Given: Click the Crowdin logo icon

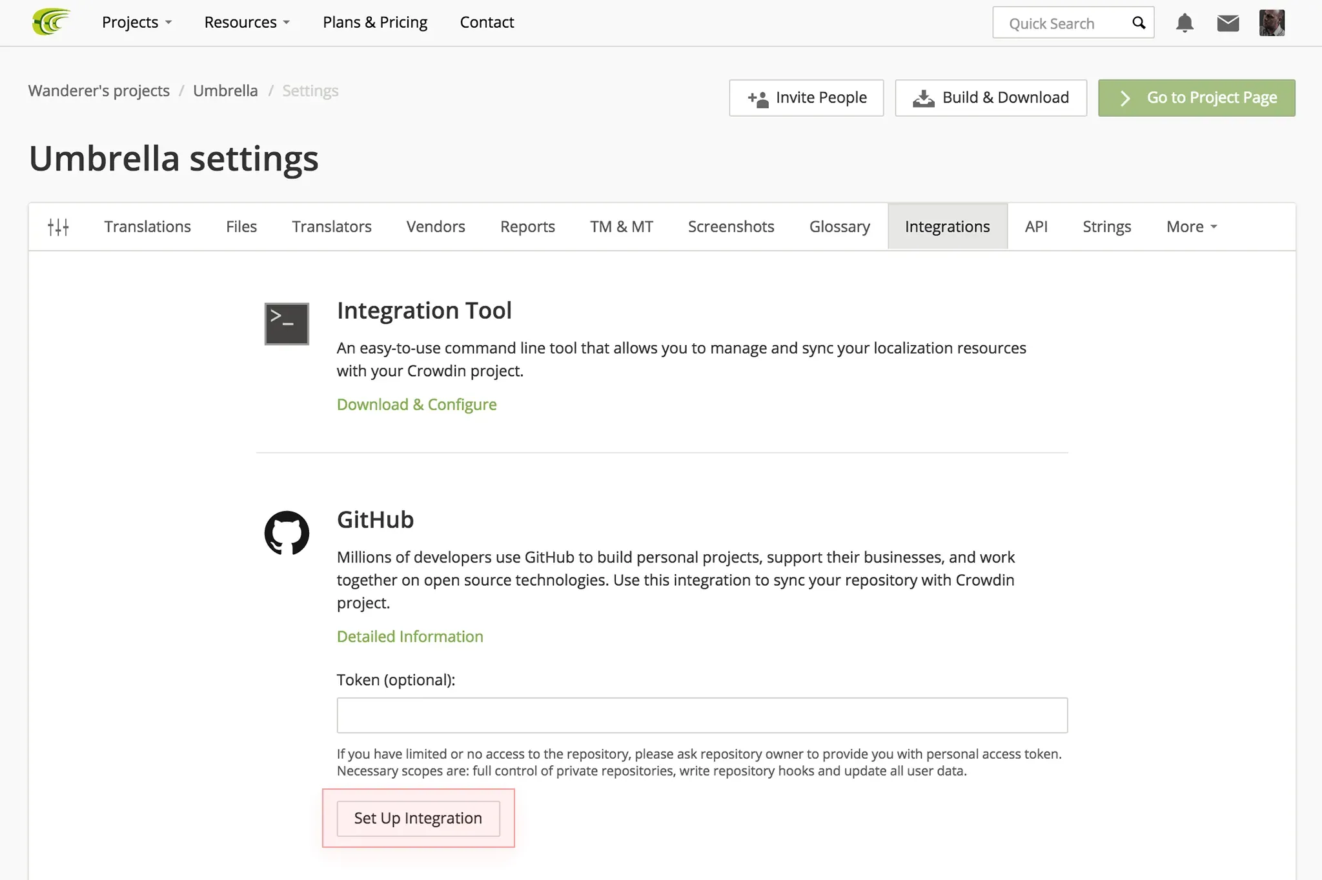Looking at the screenshot, I should pyautogui.click(x=50, y=22).
